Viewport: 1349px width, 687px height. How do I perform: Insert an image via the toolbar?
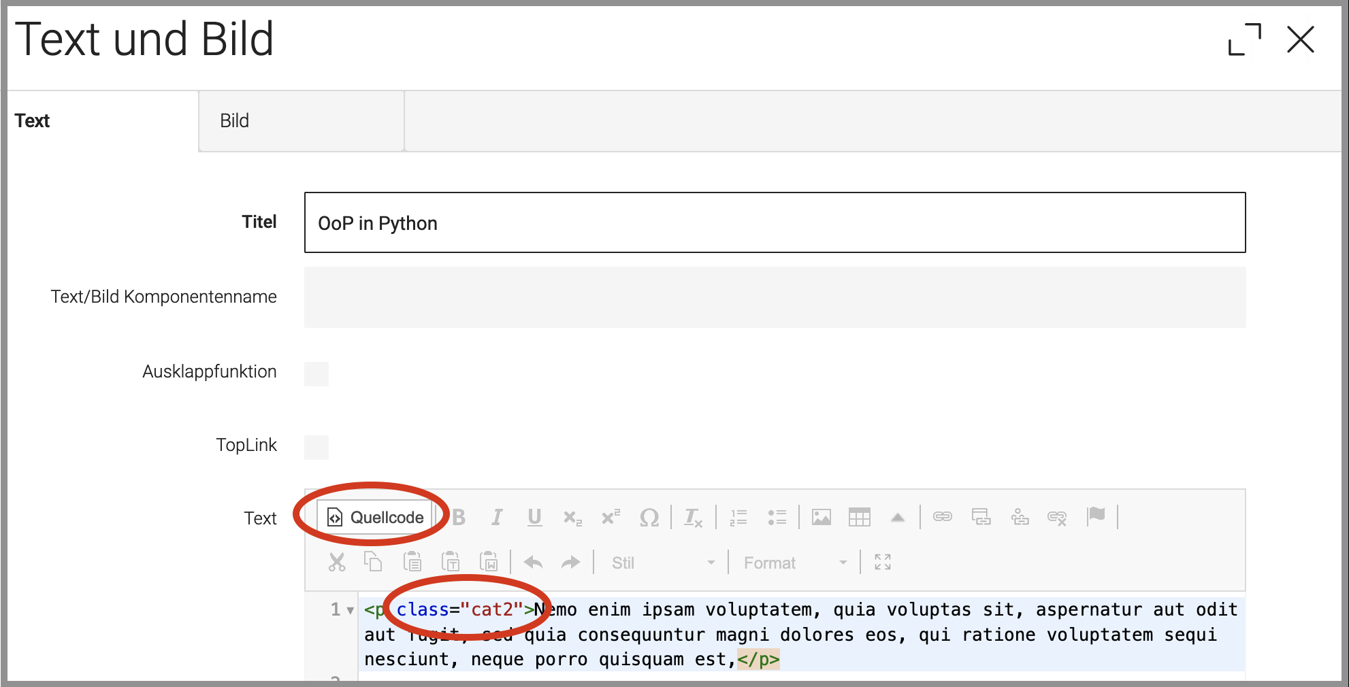click(822, 518)
